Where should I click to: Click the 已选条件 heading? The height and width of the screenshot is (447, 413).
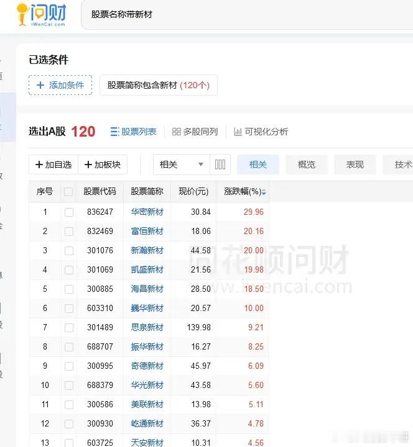[x=49, y=60]
